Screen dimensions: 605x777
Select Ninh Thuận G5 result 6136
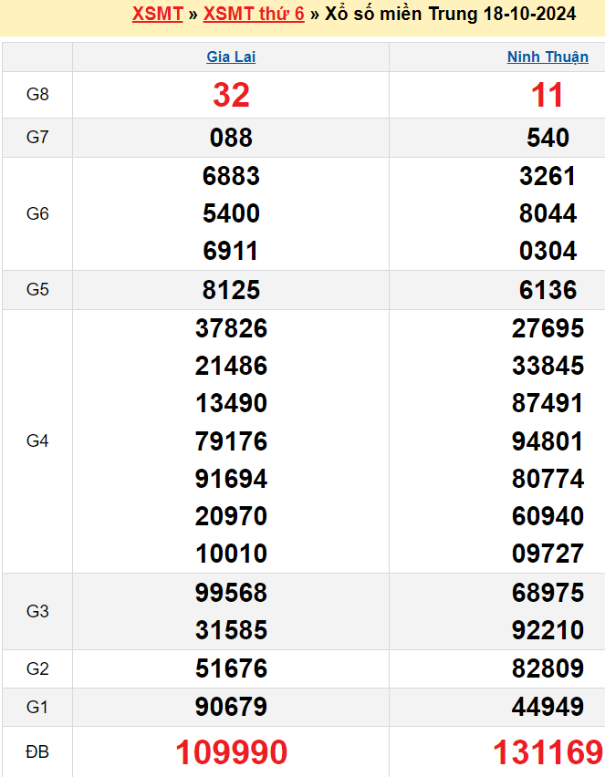(x=548, y=290)
